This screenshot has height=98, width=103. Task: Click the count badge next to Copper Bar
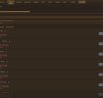(10, 41)
